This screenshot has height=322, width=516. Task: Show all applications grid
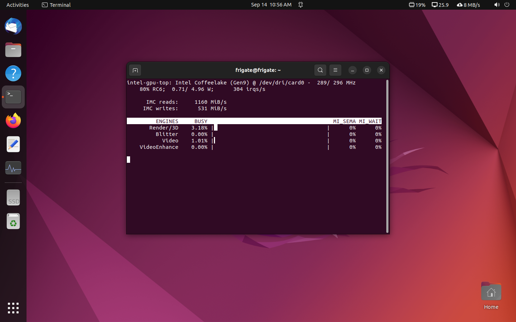tap(13, 308)
